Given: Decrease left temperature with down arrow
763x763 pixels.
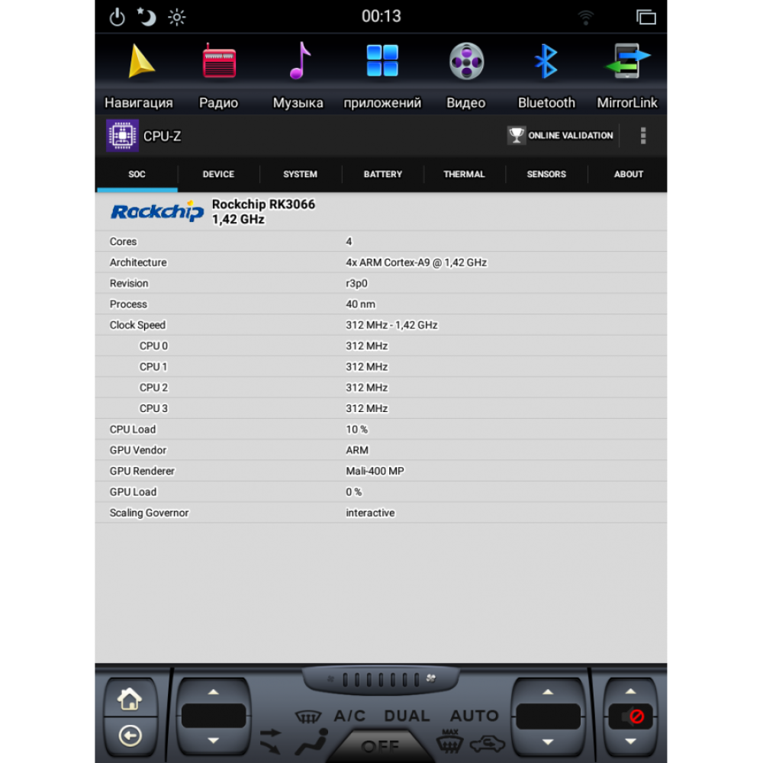Looking at the screenshot, I should pos(213,741).
